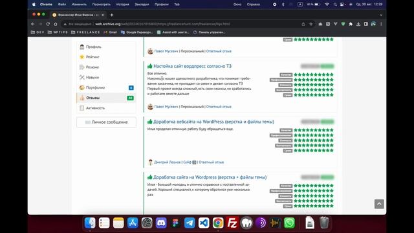
Task: Open the Резюме sidebar item
Action: tap(106, 67)
